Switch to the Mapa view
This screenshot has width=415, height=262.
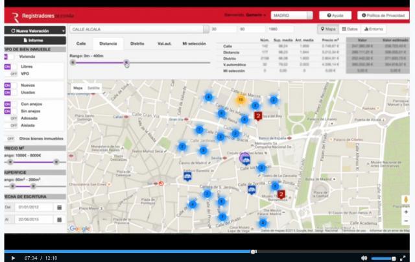[x=328, y=29]
